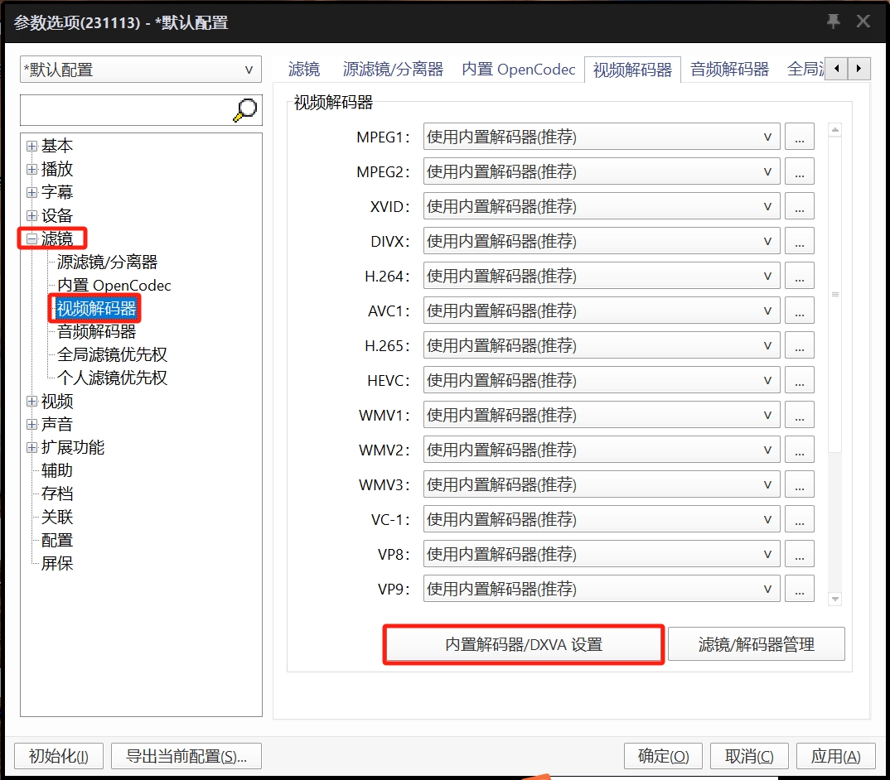Open the 默认配置 profile dropdown
The width and height of the screenshot is (890, 780).
pos(141,70)
